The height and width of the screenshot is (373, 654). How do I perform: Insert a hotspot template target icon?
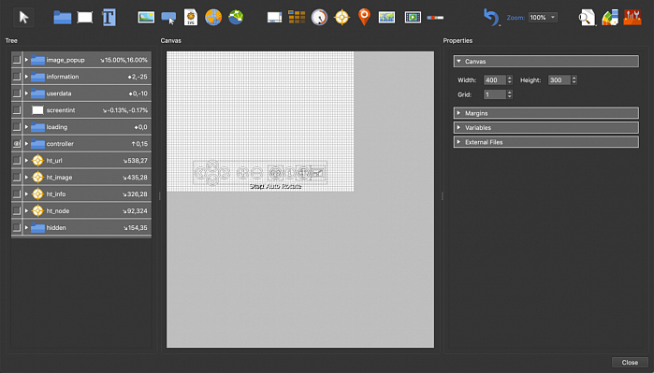tap(342, 18)
